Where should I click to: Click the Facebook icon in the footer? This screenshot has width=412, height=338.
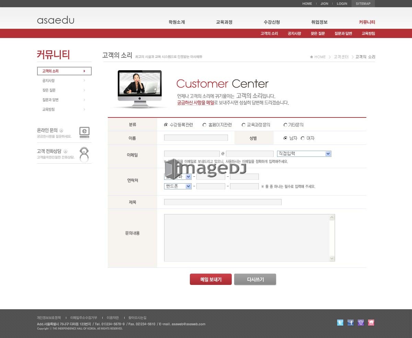click(351, 323)
